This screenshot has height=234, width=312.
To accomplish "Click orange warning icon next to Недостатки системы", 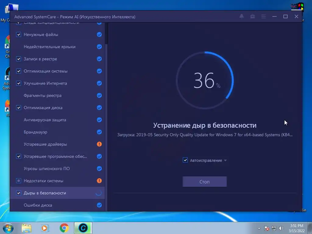I will click(x=99, y=181).
